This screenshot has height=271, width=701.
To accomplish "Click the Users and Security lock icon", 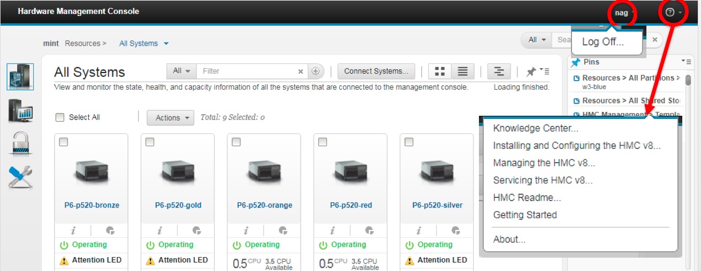I will [20, 143].
